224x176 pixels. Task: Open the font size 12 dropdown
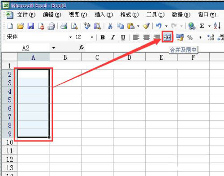(92, 37)
